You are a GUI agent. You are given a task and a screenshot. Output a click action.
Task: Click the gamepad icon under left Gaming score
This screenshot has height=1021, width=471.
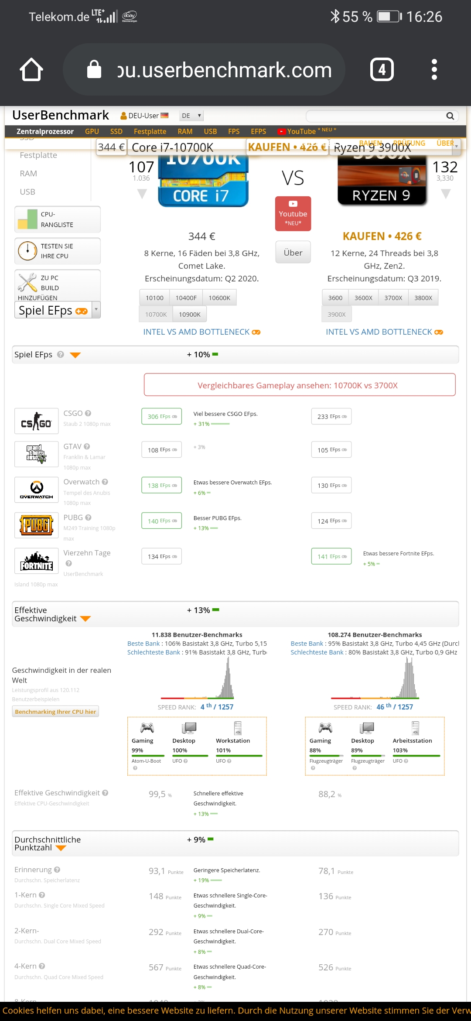[147, 727]
